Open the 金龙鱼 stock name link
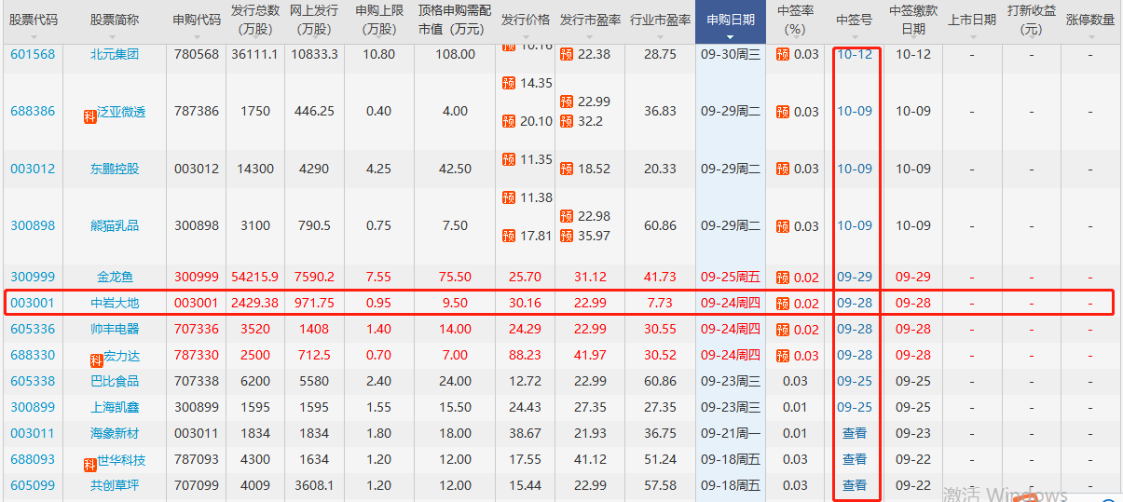This screenshot has width=1123, height=502. [115, 277]
